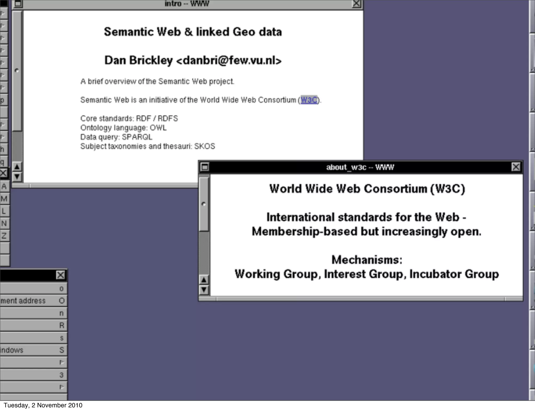Choose the 'ment address' O menu item

tap(33, 301)
